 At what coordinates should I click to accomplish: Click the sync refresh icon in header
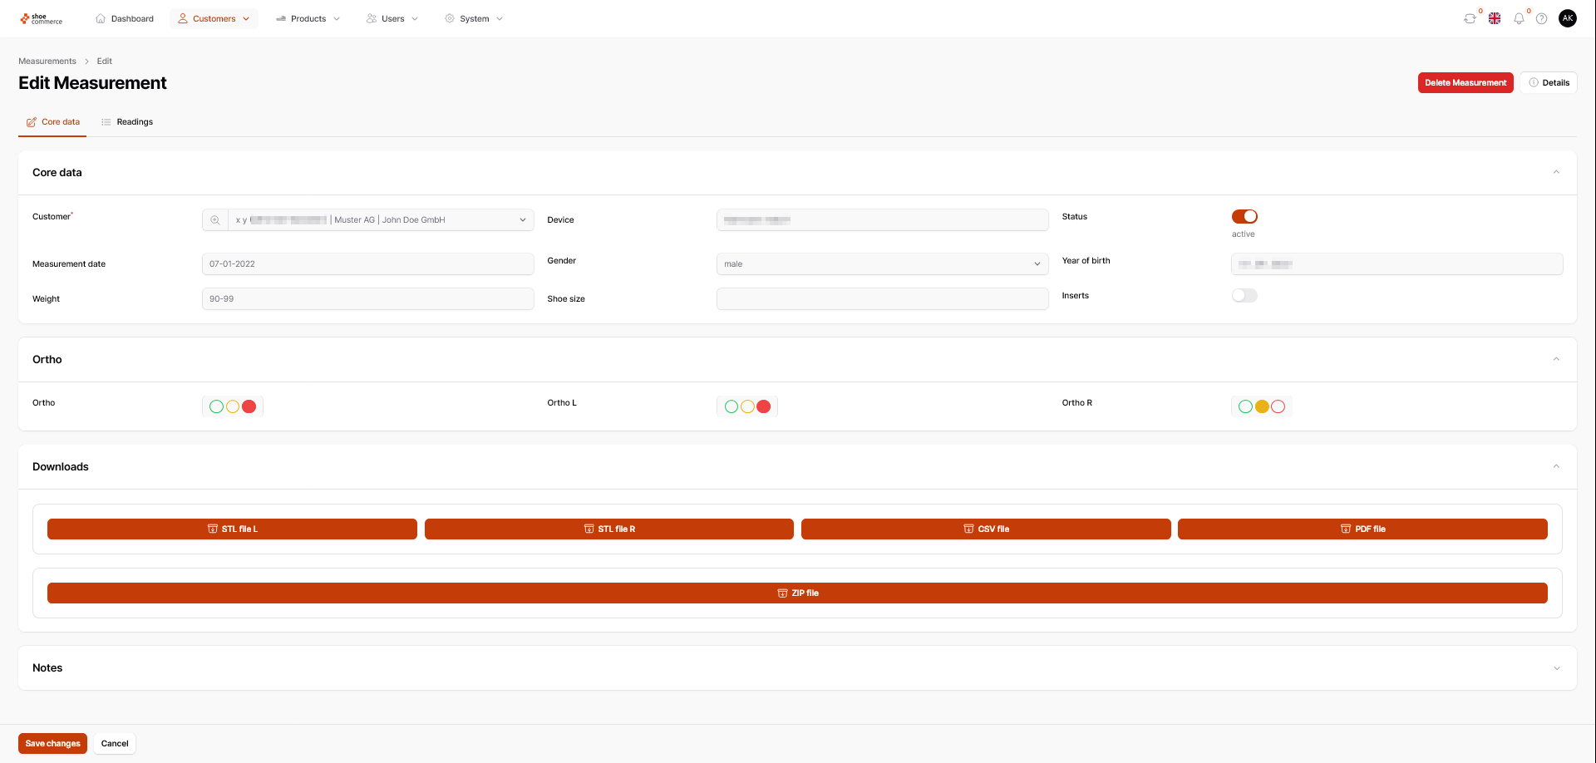point(1470,18)
